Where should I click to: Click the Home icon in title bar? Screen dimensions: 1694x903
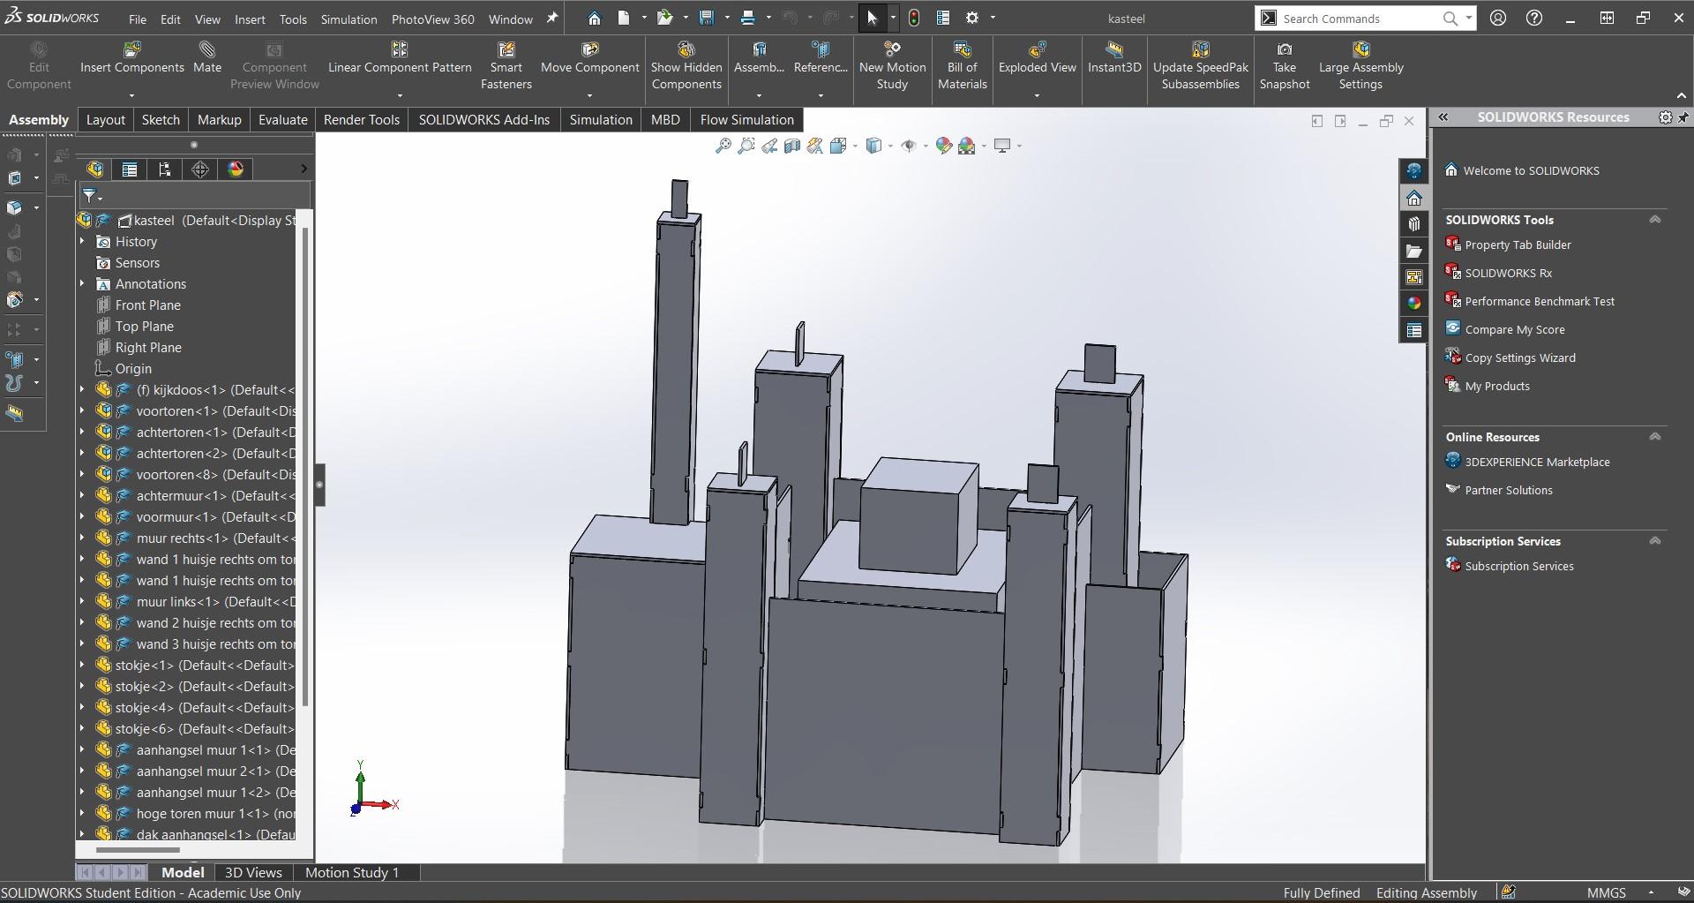click(594, 18)
